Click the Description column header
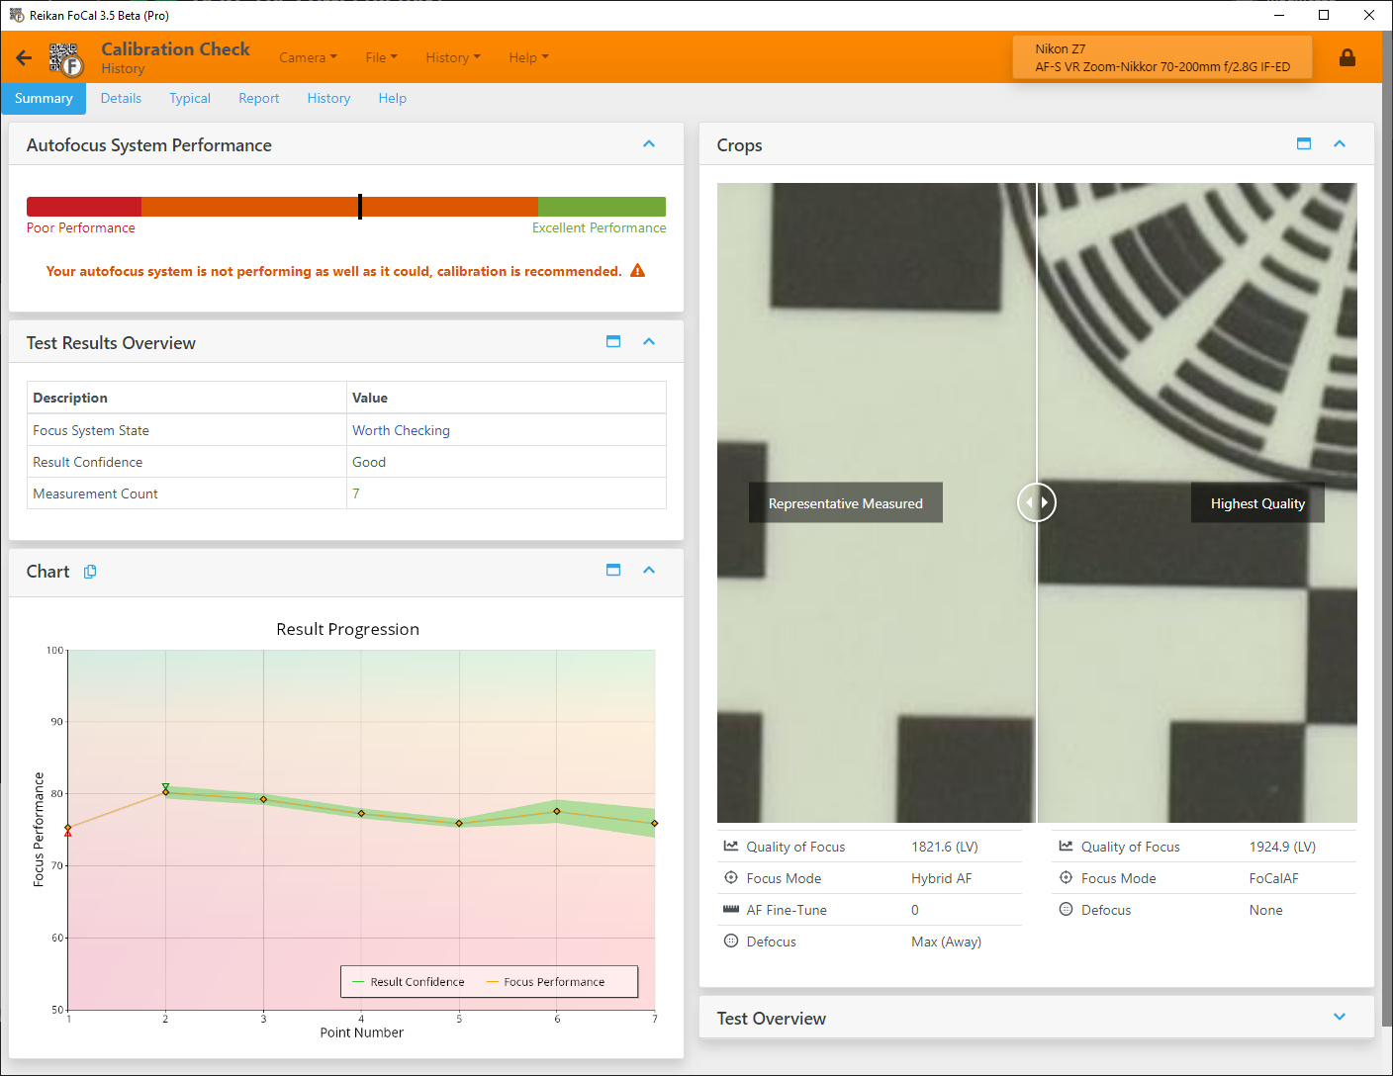 click(x=70, y=398)
